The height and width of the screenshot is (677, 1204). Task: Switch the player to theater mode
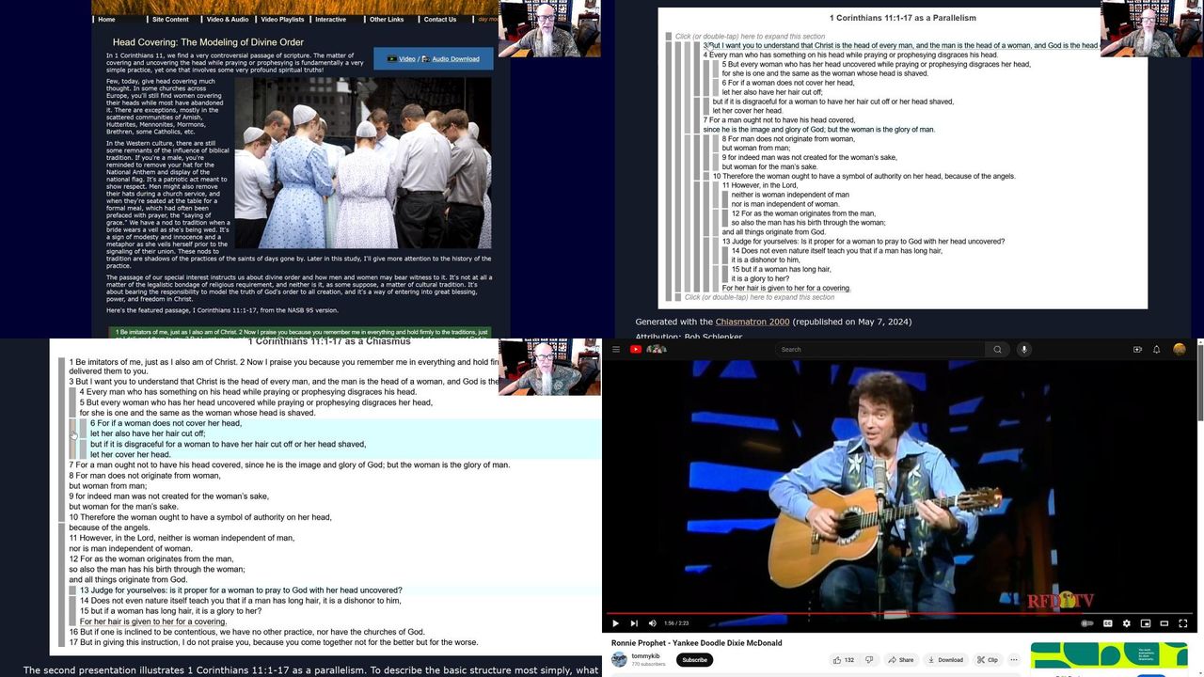point(1164,623)
